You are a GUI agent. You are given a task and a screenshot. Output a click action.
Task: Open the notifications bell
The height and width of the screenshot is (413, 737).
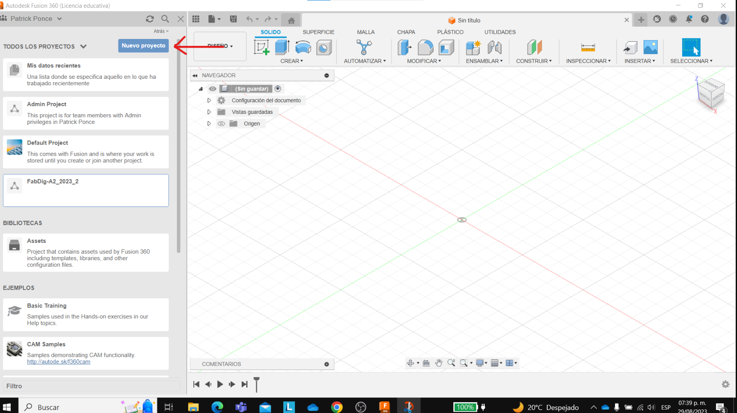[689, 19]
